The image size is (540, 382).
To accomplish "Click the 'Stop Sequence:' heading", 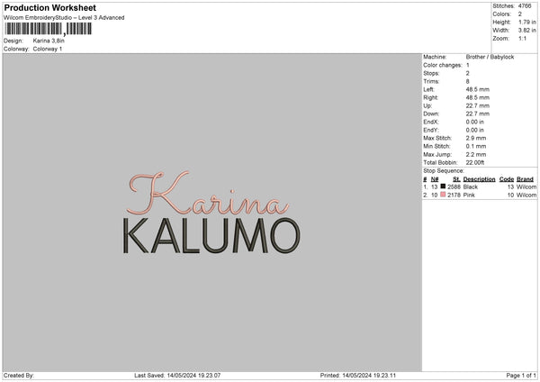I will pos(444,170).
